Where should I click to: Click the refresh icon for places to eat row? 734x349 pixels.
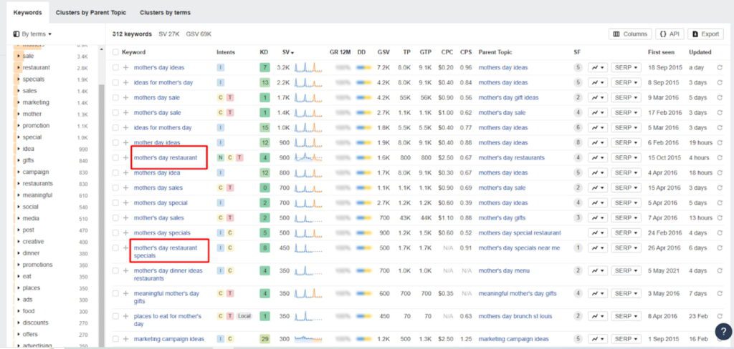(x=720, y=316)
